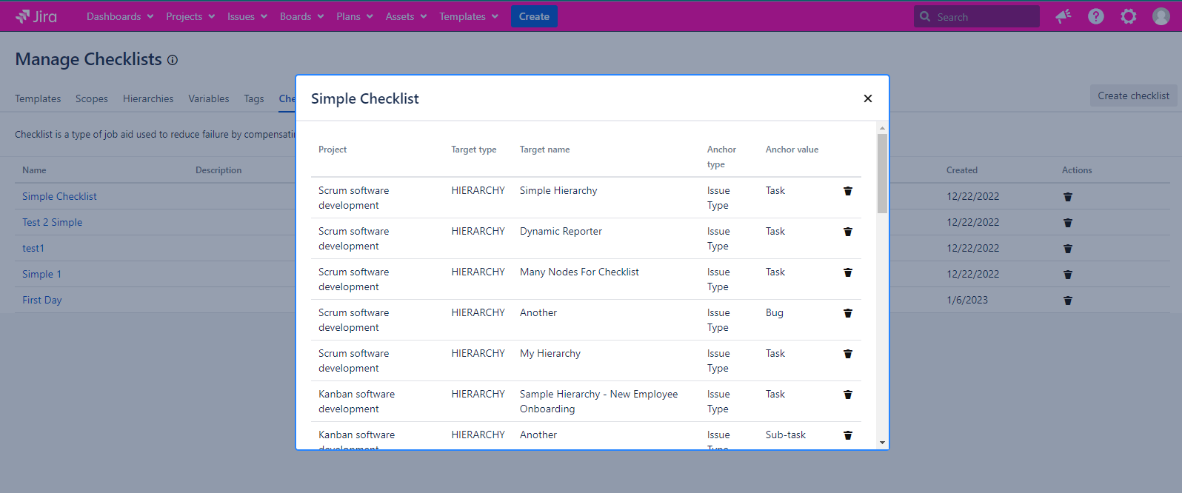The height and width of the screenshot is (493, 1182).
Task: Click trash icon for Many Nodes For Checklist
Action: coord(848,272)
